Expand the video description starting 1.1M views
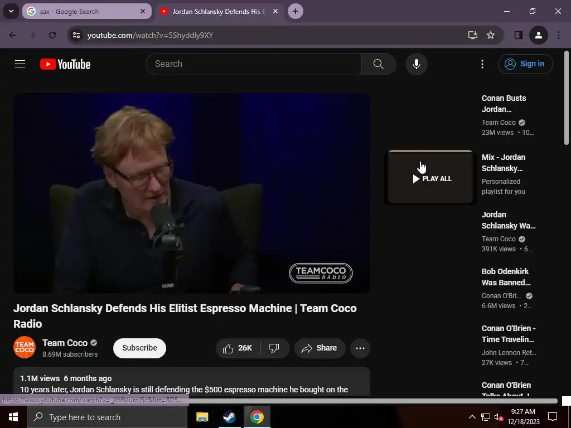Viewport: 571px width, 428px height. pyautogui.click(x=192, y=382)
